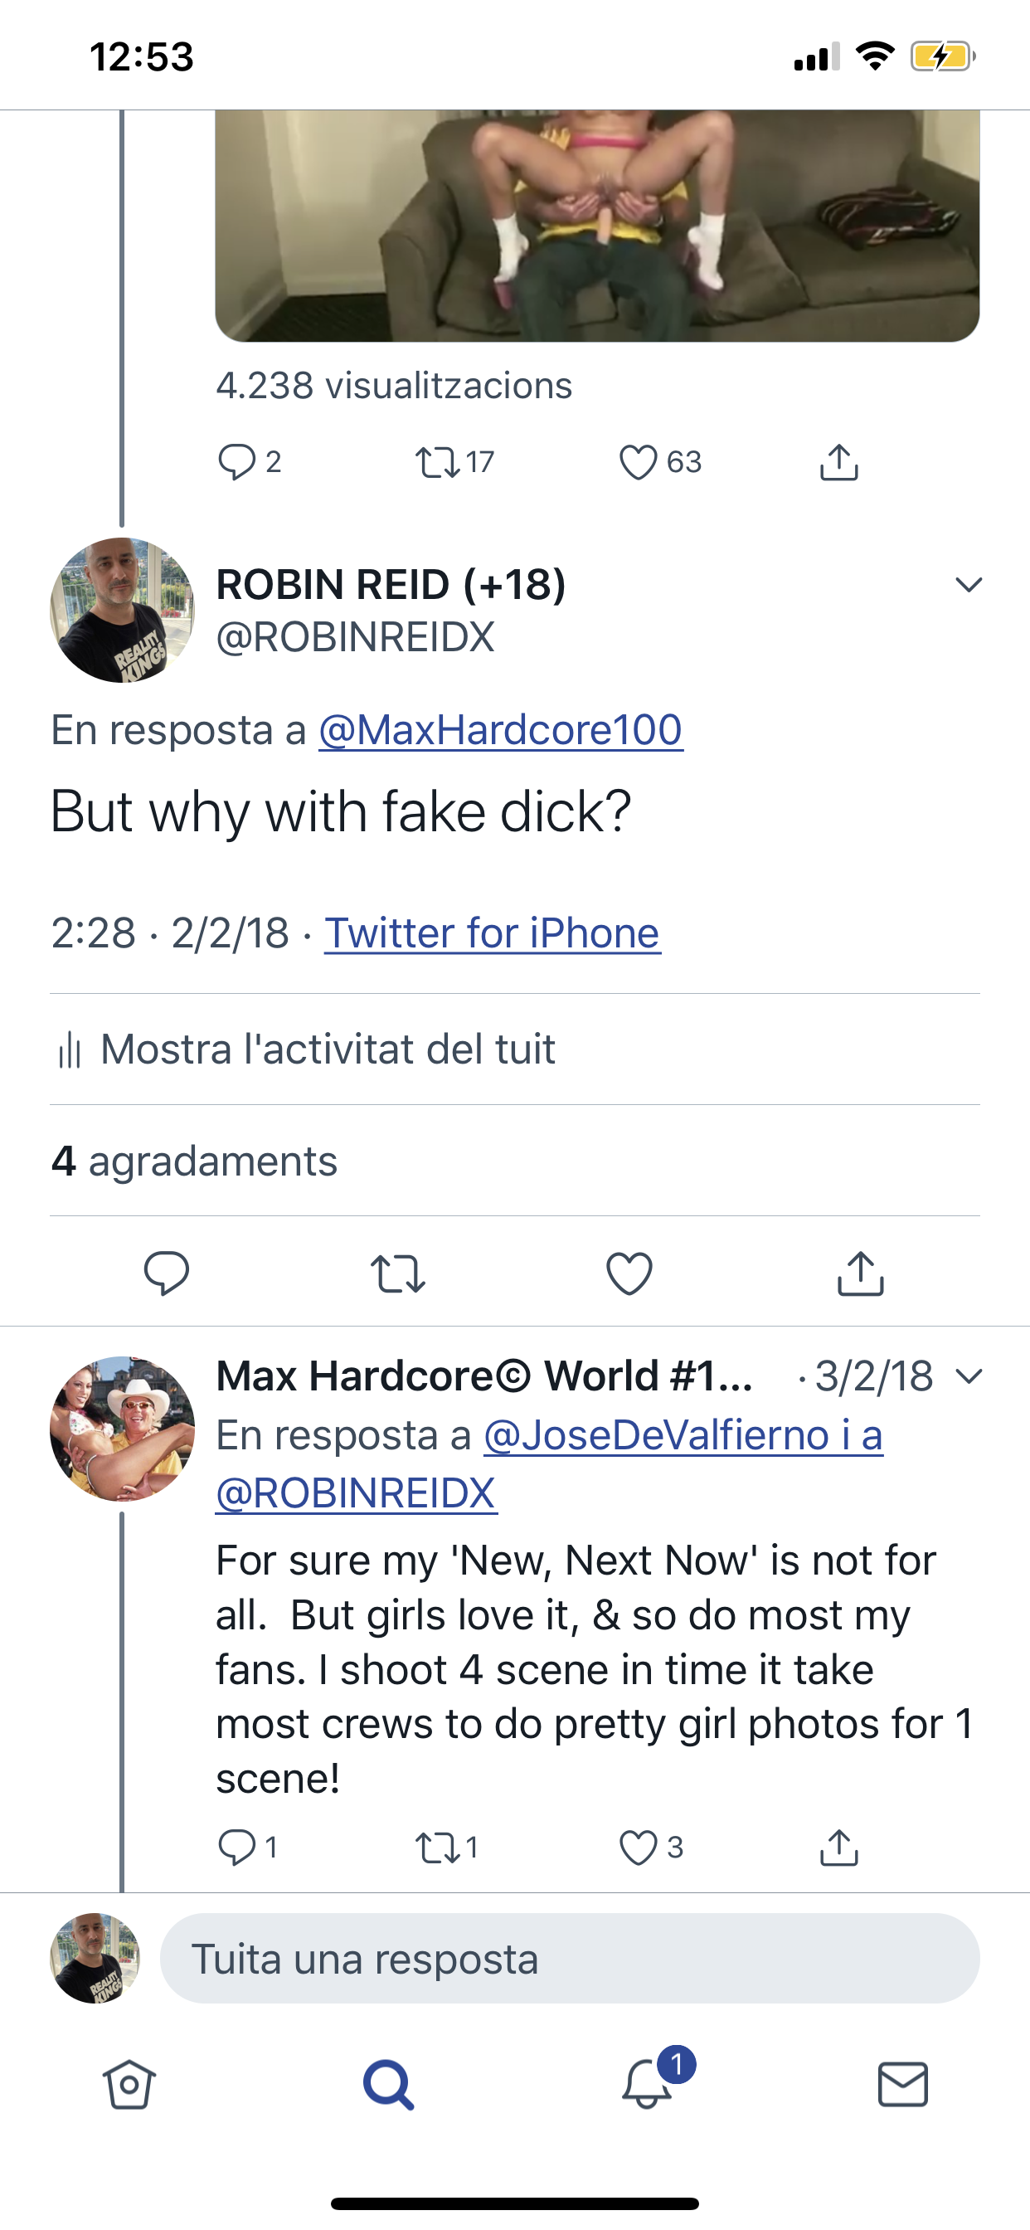Focus the "Tuita una resposta" field
The height and width of the screenshot is (2230, 1030).
[x=570, y=1959]
